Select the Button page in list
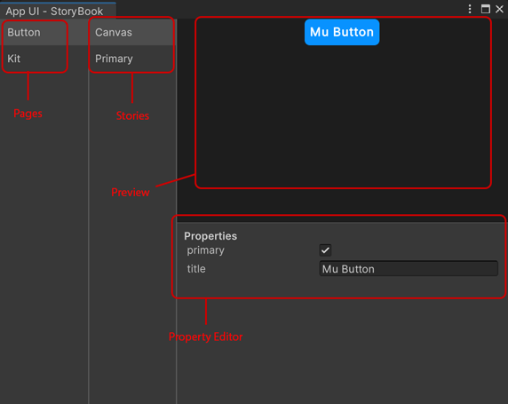Image resolution: width=508 pixels, height=404 pixels. (44, 32)
